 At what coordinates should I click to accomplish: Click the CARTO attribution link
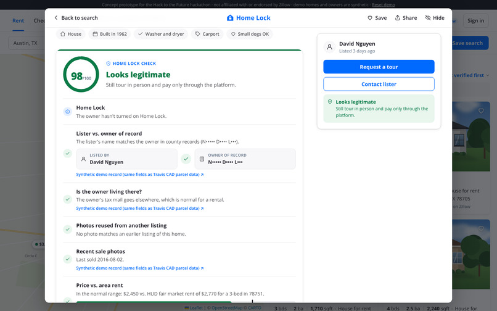pyautogui.click(x=255, y=308)
